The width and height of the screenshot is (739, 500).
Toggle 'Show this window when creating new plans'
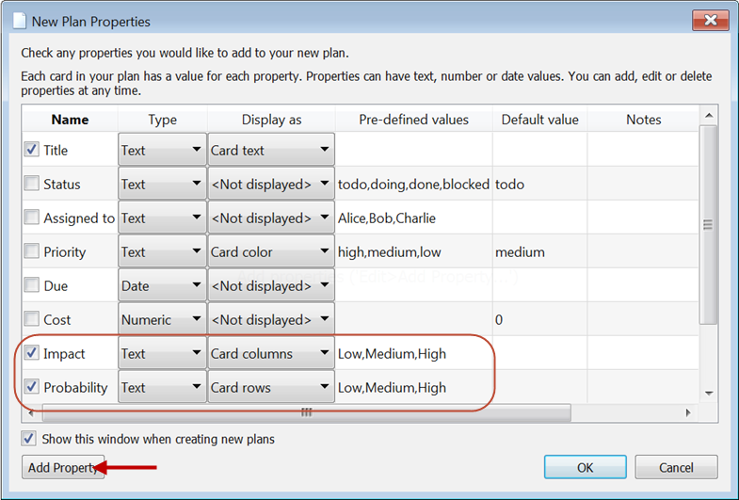[x=29, y=439]
